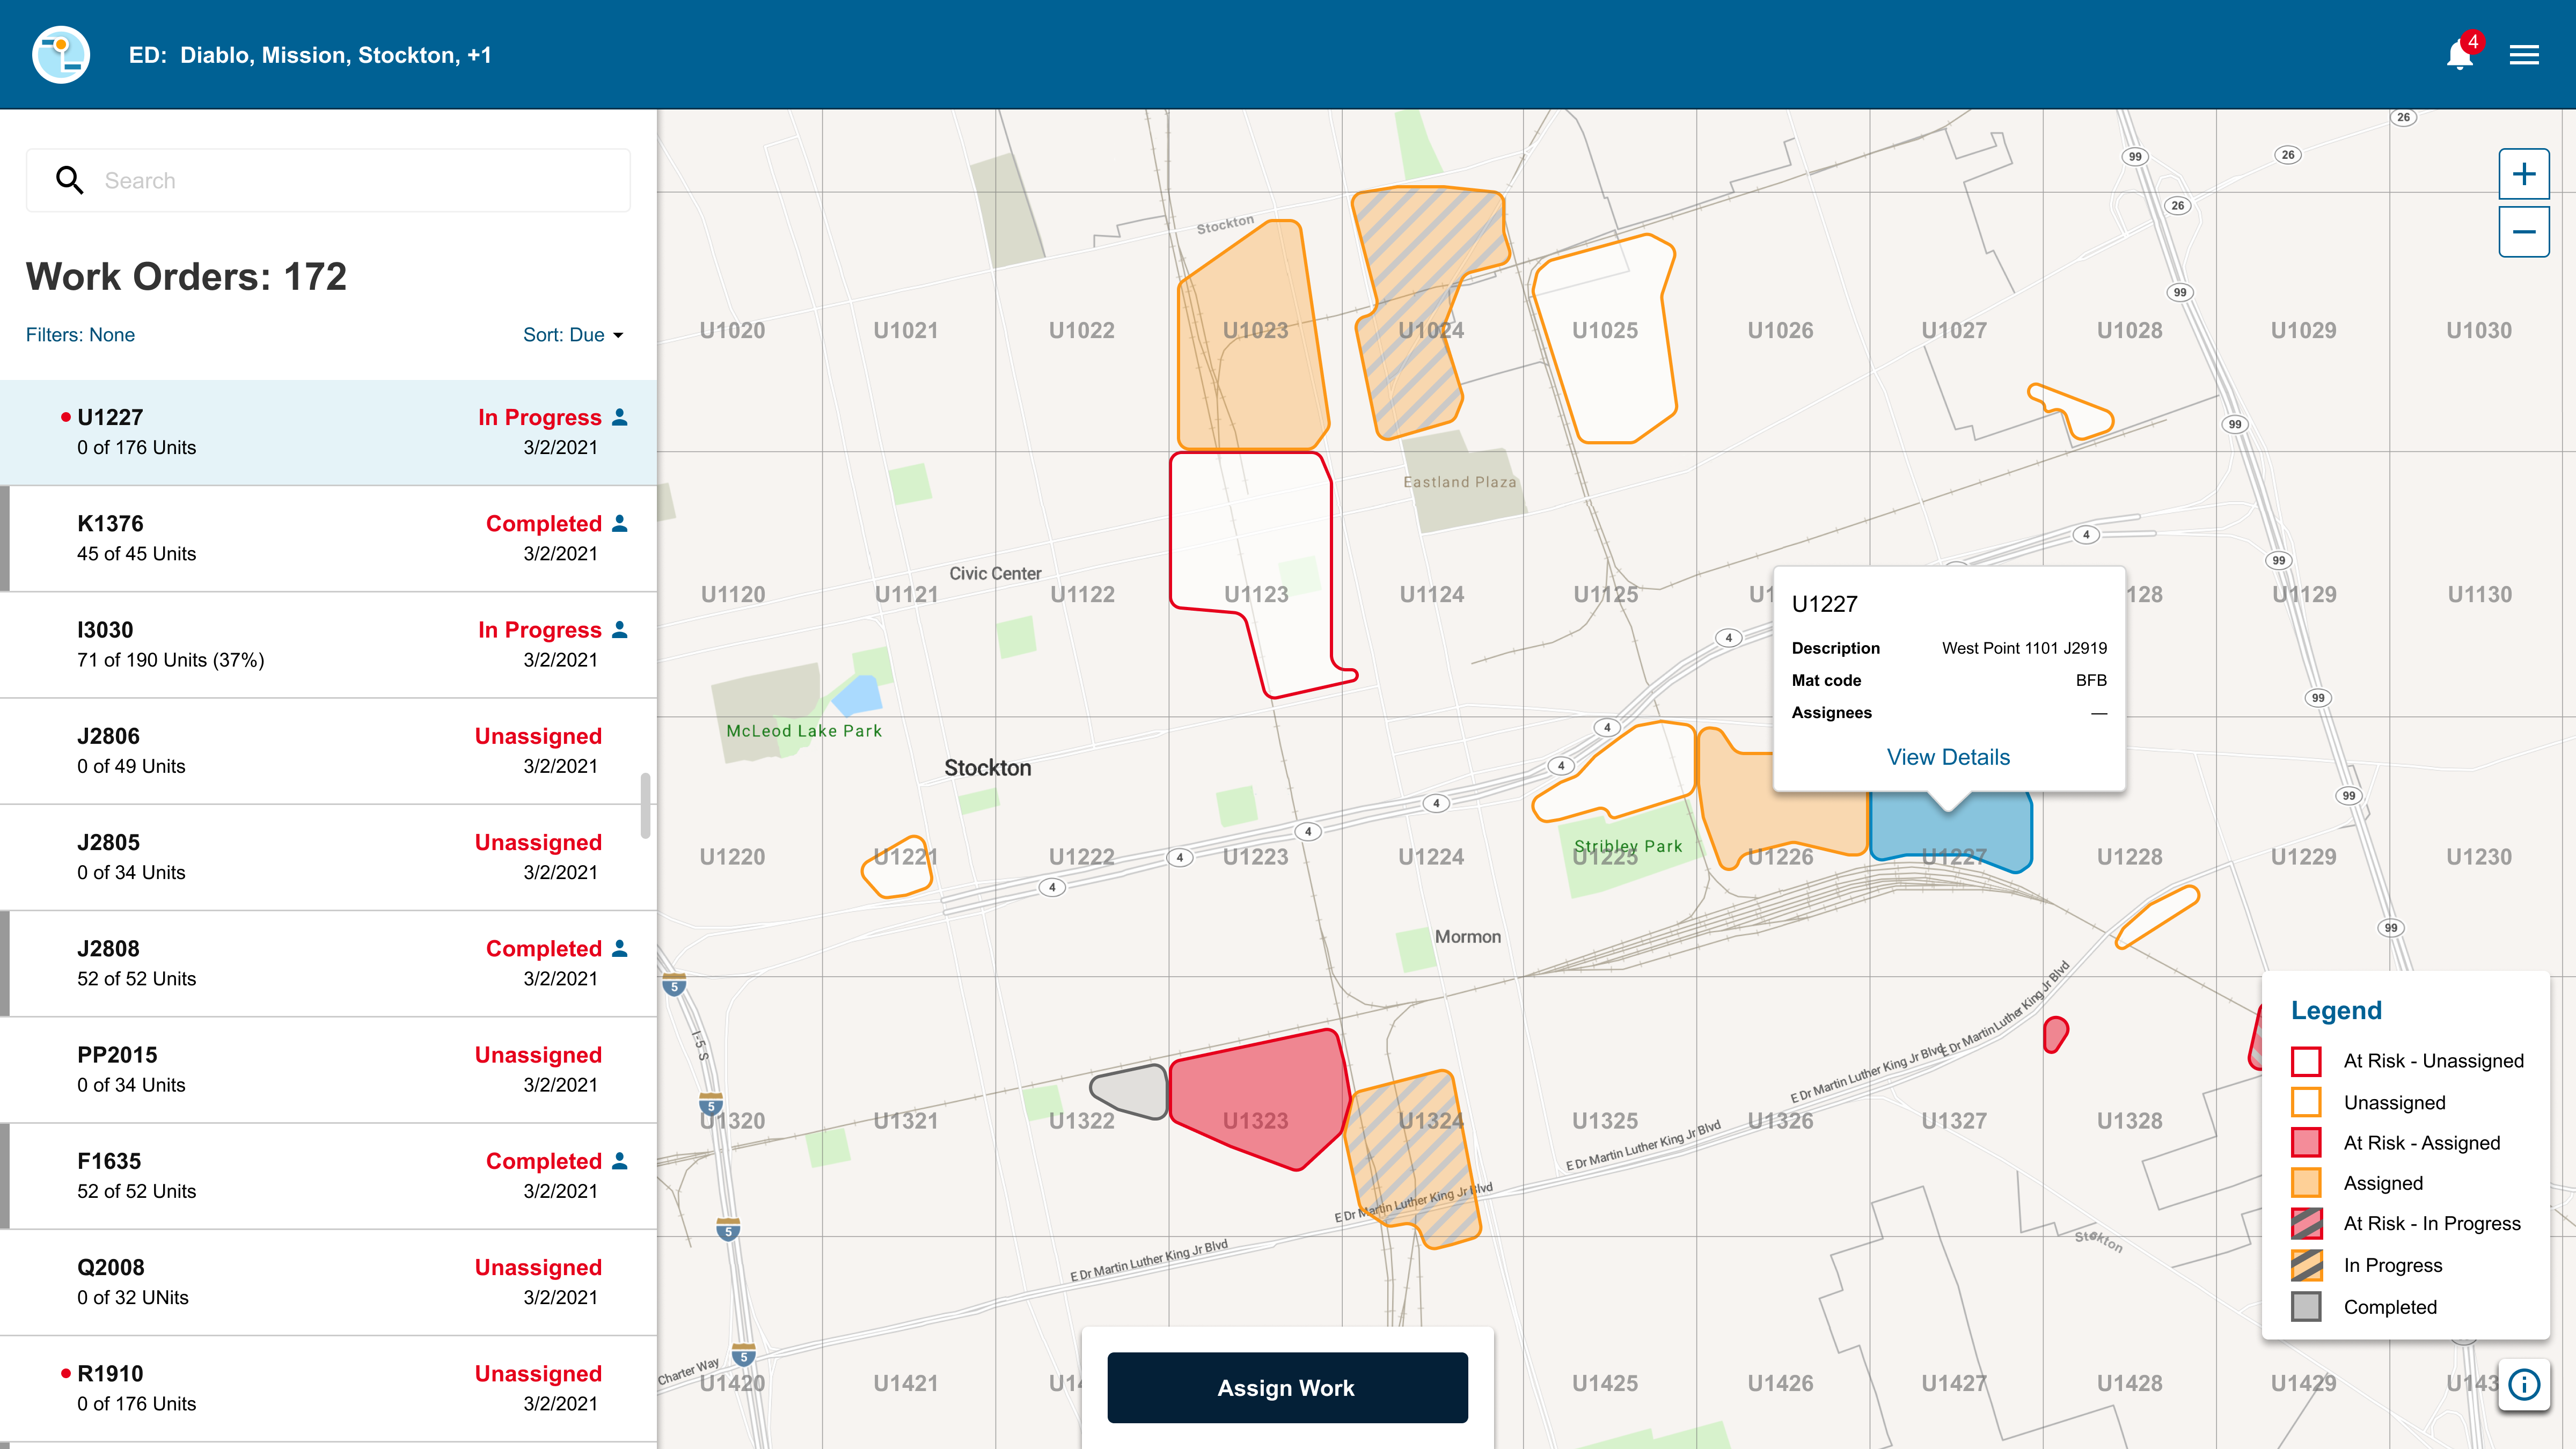Select work order J2808
2576x1449 pixels.
[x=328, y=964]
